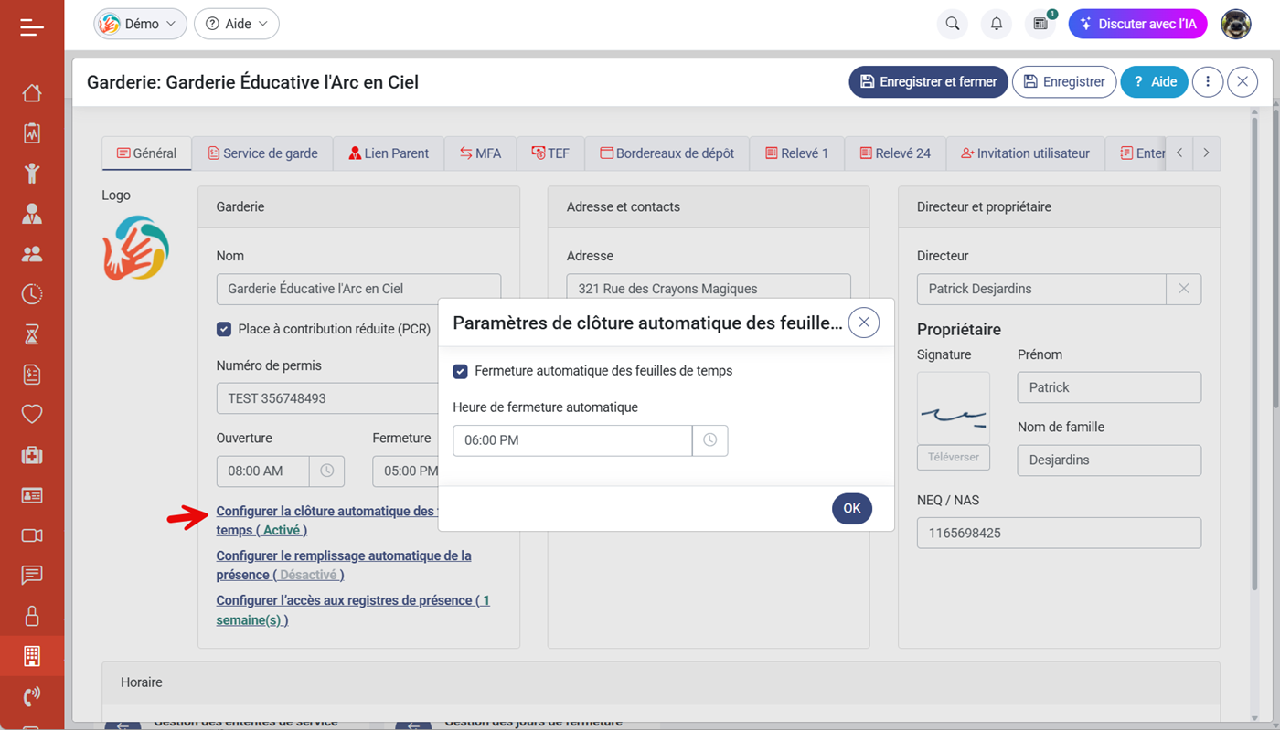This screenshot has height=730, width=1280.
Task: Open the Relevé 24 tab
Action: [895, 153]
